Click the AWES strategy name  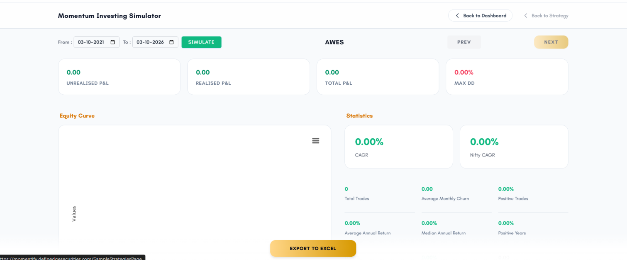[334, 42]
